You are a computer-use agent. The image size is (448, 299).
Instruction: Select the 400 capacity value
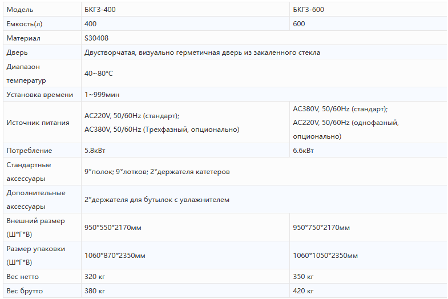click(x=91, y=24)
